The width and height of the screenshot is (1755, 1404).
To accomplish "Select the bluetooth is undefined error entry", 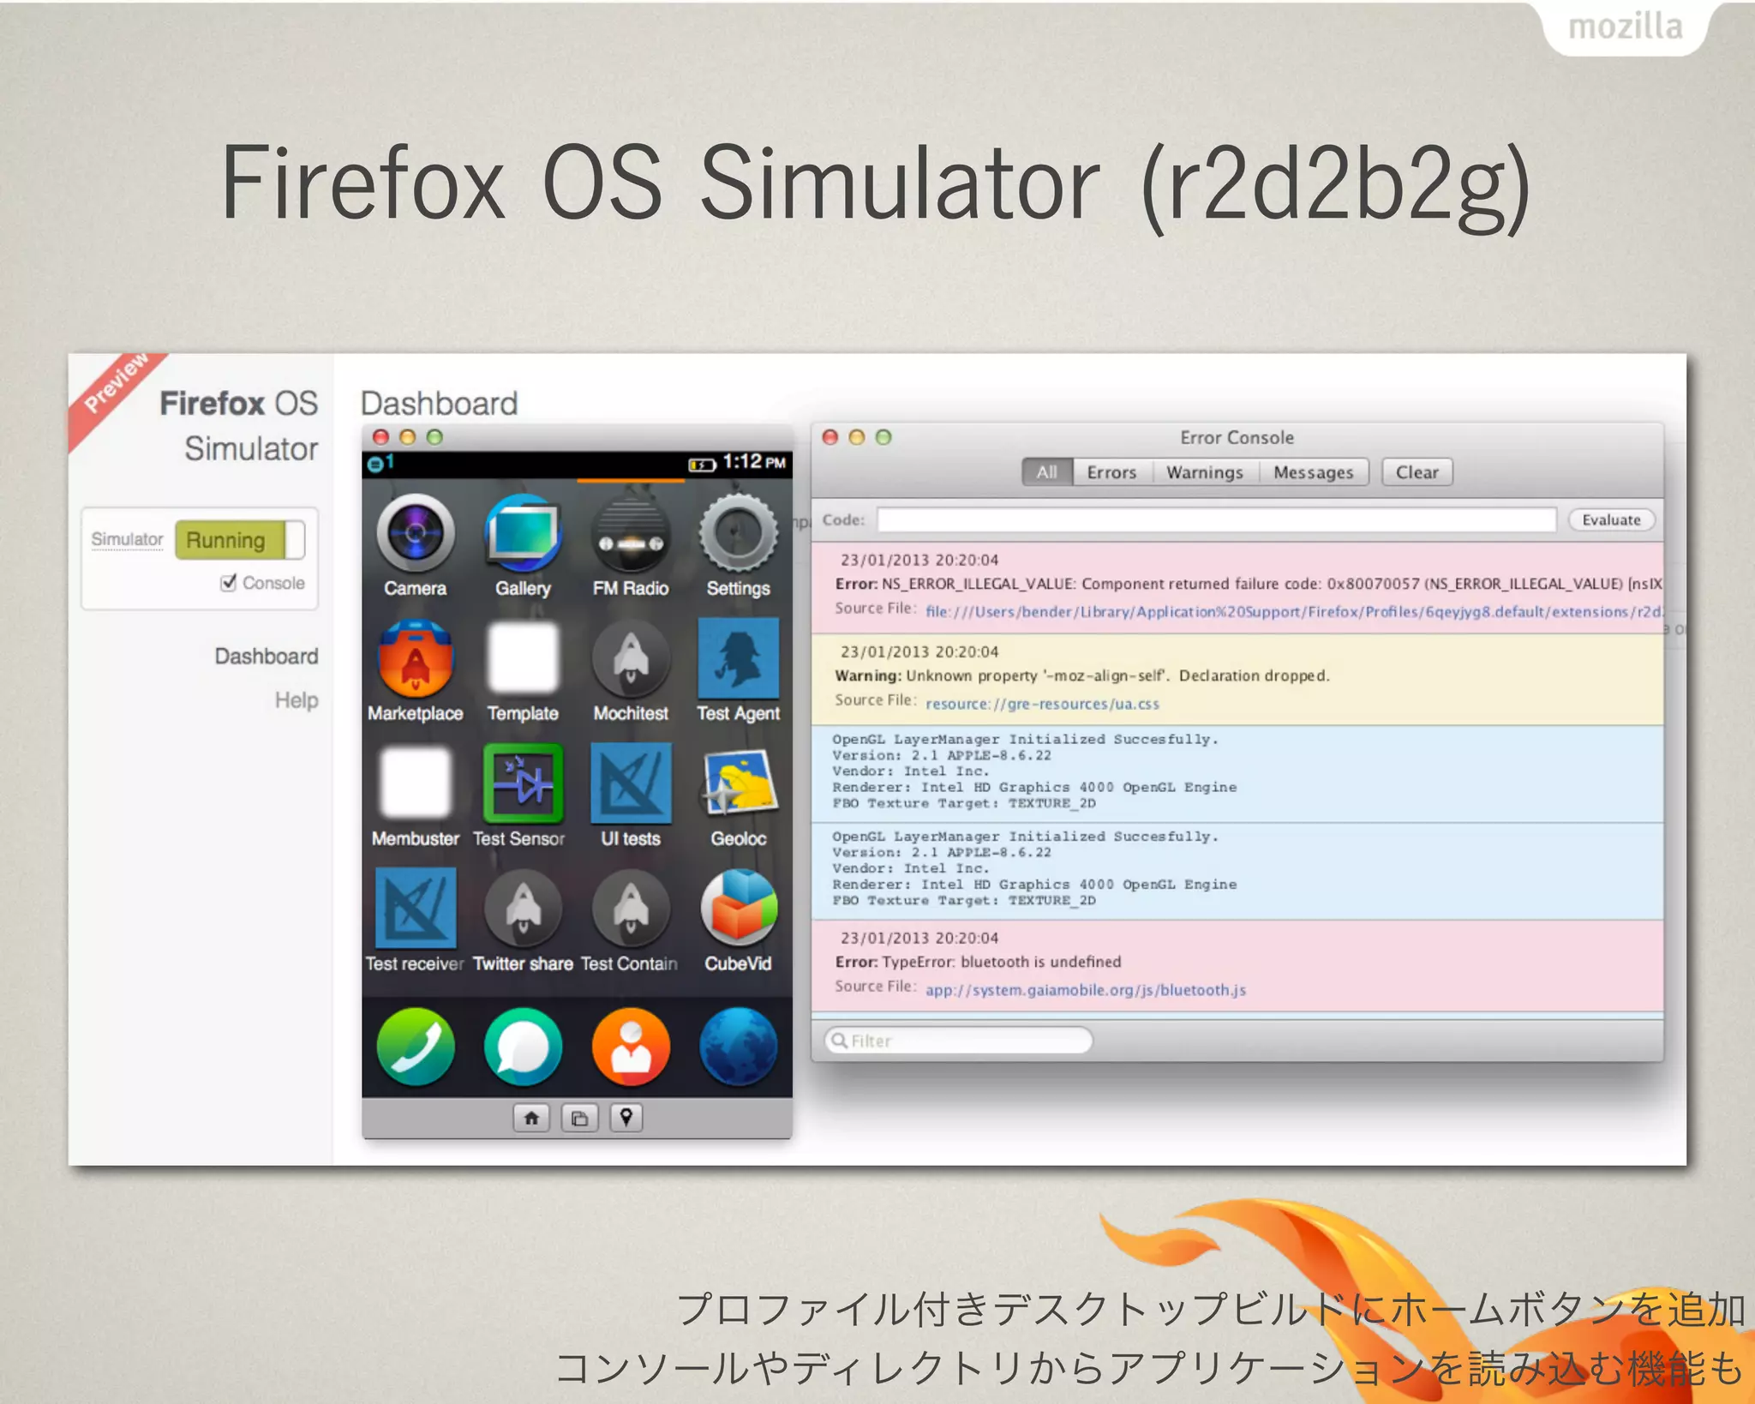I will point(1237,965).
